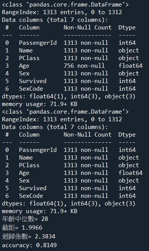Select the 迴歸係數= 2.3834 line
The image size is (149, 251).
point(29,236)
